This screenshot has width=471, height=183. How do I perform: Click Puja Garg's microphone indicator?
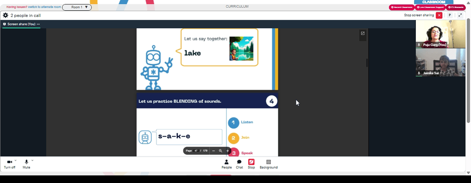(x=419, y=45)
